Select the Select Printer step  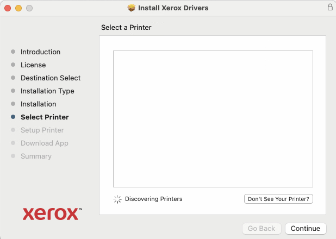45,117
